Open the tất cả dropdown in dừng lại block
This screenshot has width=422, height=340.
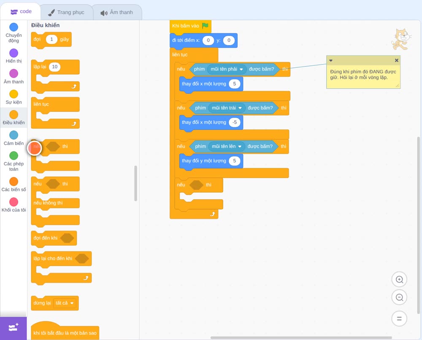(65, 303)
